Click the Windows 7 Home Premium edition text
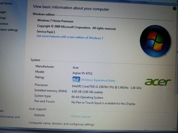Screen dimensions: 178x133 55,21
